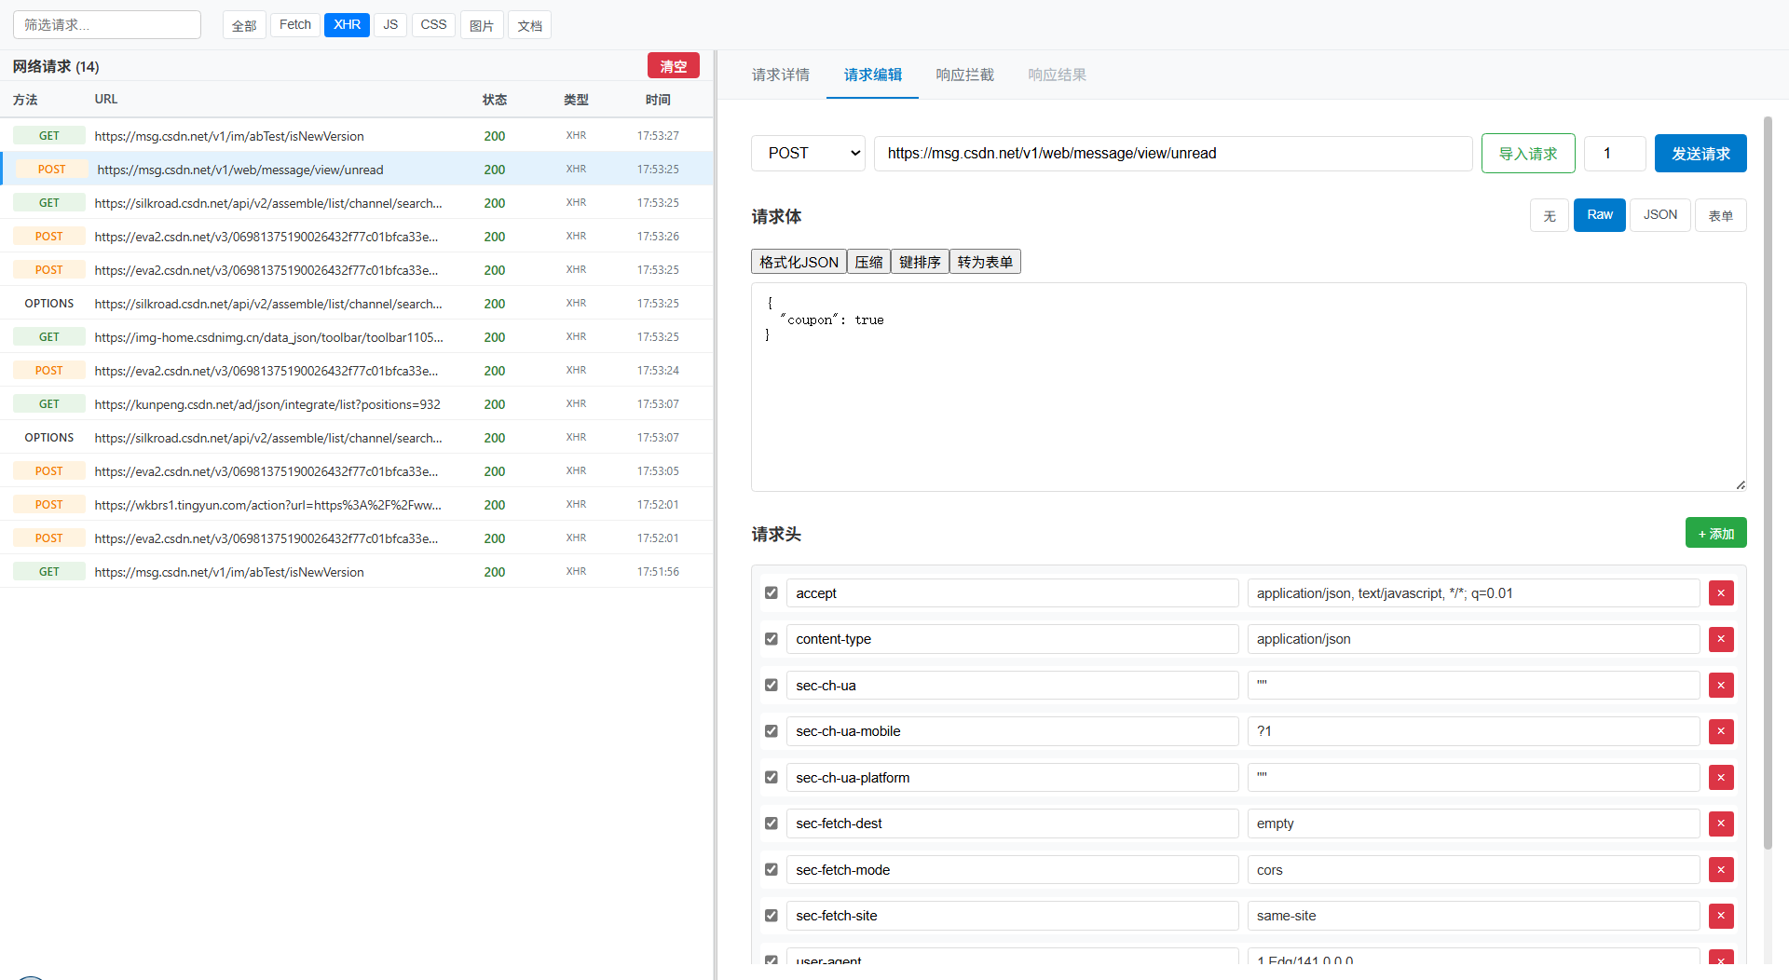The height and width of the screenshot is (980, 1789).
Task: Filter requests by Fetch
Action: [x=295, y=25]
